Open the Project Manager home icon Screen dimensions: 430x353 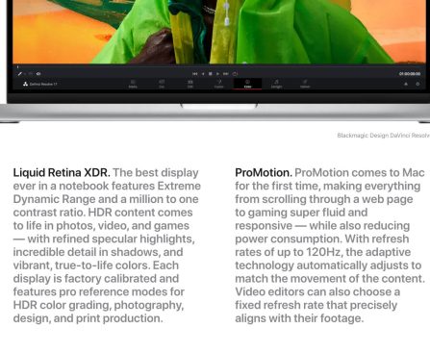click(x=406, y=84)
